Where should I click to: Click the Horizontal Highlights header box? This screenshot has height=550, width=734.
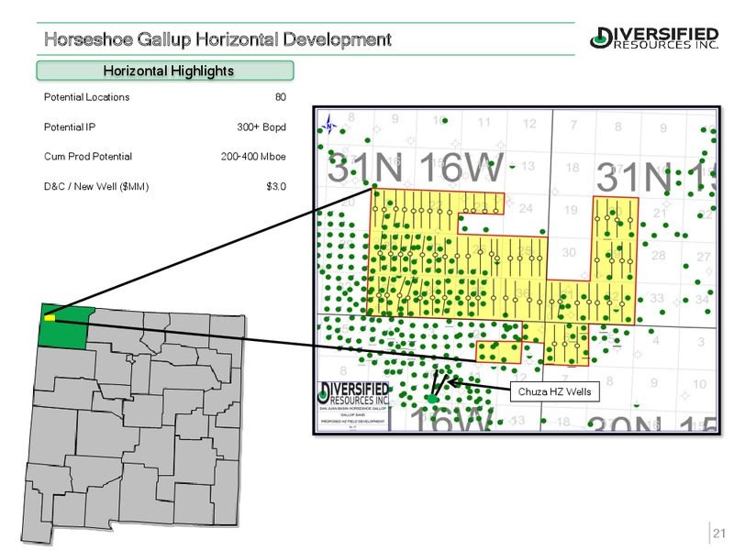[165, 71]
